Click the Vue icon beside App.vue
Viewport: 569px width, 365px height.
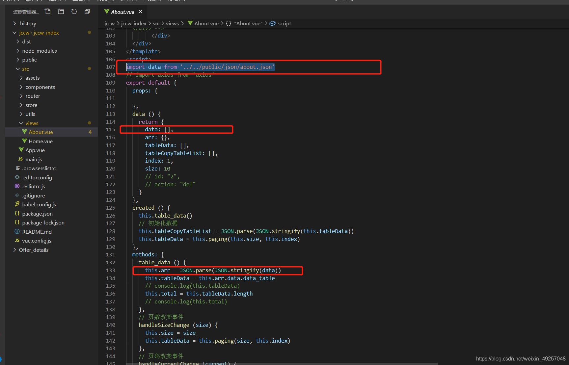click(x=21, y=150)
